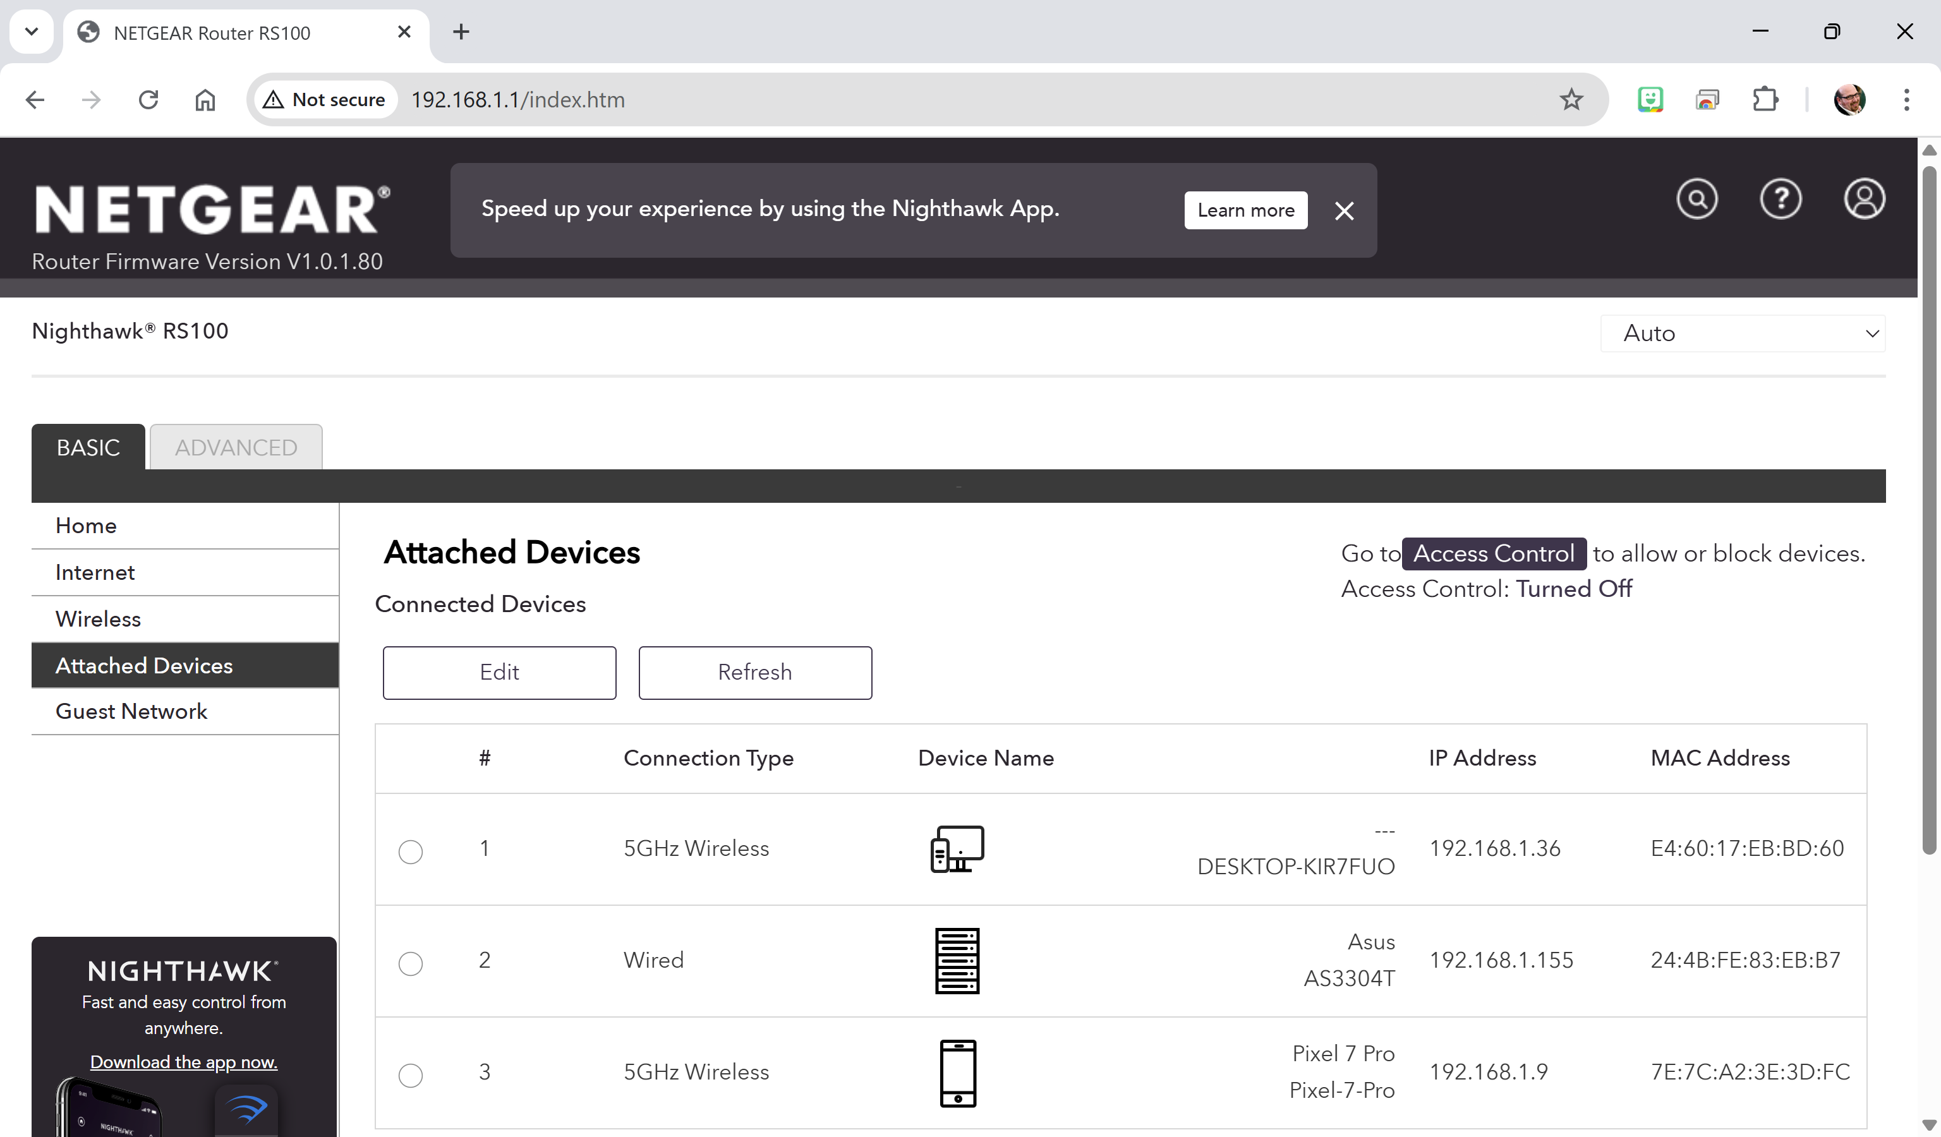
Task: Click MAC address 7E:7C:A2:3E:3D:FC
Action: tap(1750, 1071)
